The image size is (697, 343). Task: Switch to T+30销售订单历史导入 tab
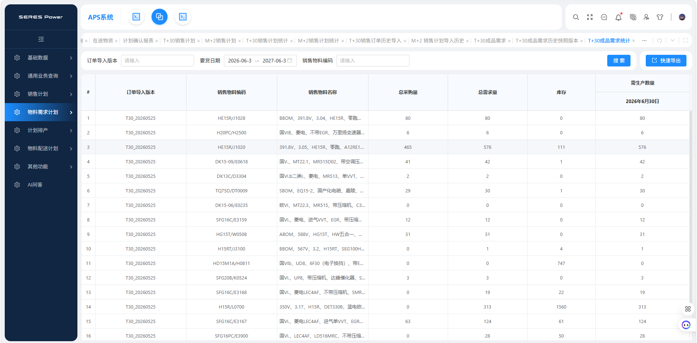[375, 41]
